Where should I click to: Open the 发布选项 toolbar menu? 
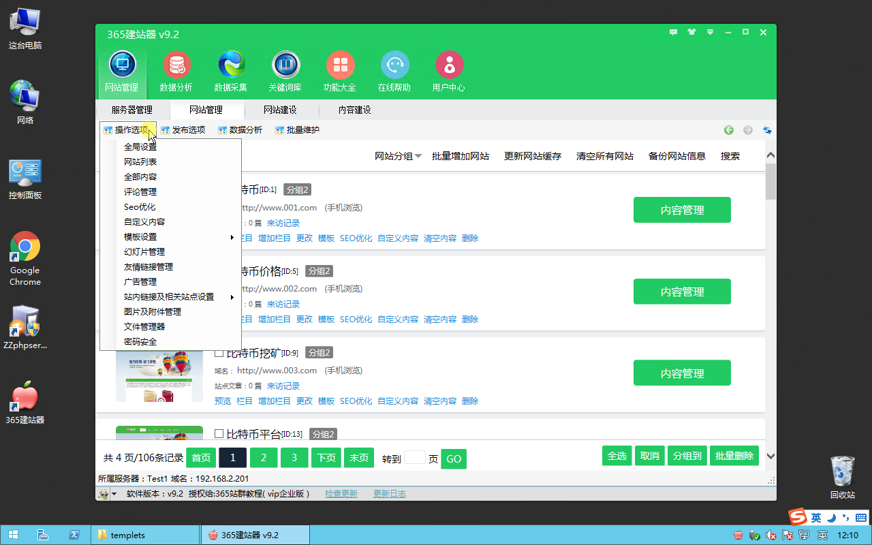pos(183,130)
